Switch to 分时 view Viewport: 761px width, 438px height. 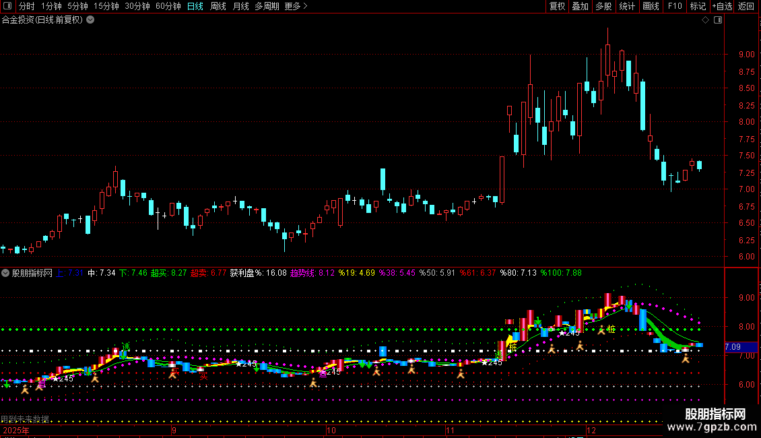[x=27, y=6]
